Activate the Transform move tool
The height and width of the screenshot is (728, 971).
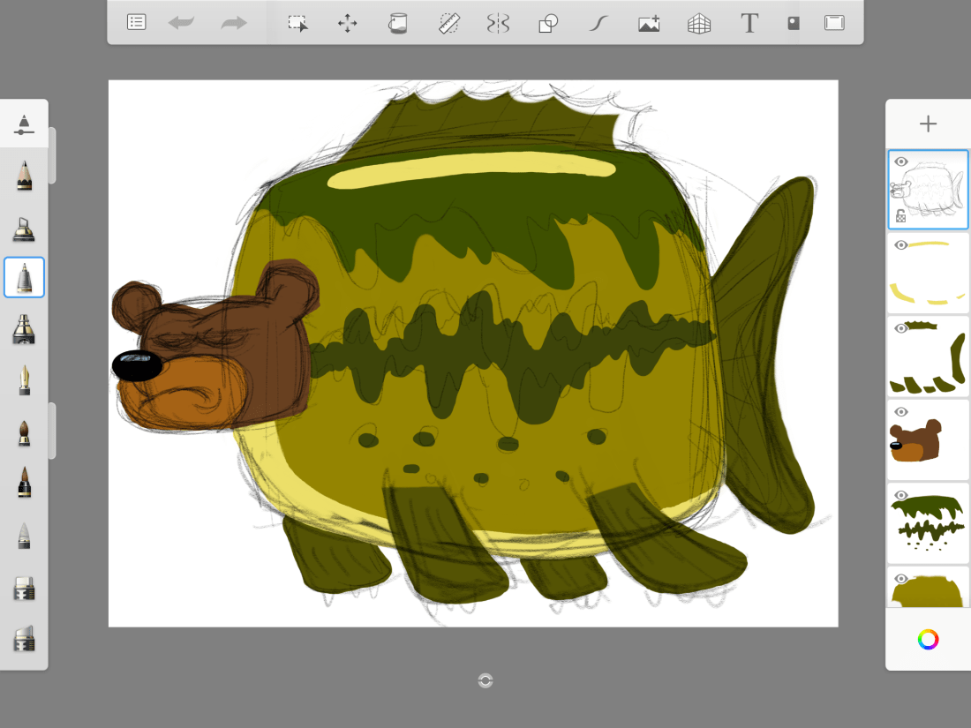click(348, 23)
